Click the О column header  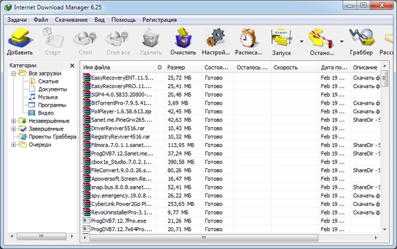point(159,68)
